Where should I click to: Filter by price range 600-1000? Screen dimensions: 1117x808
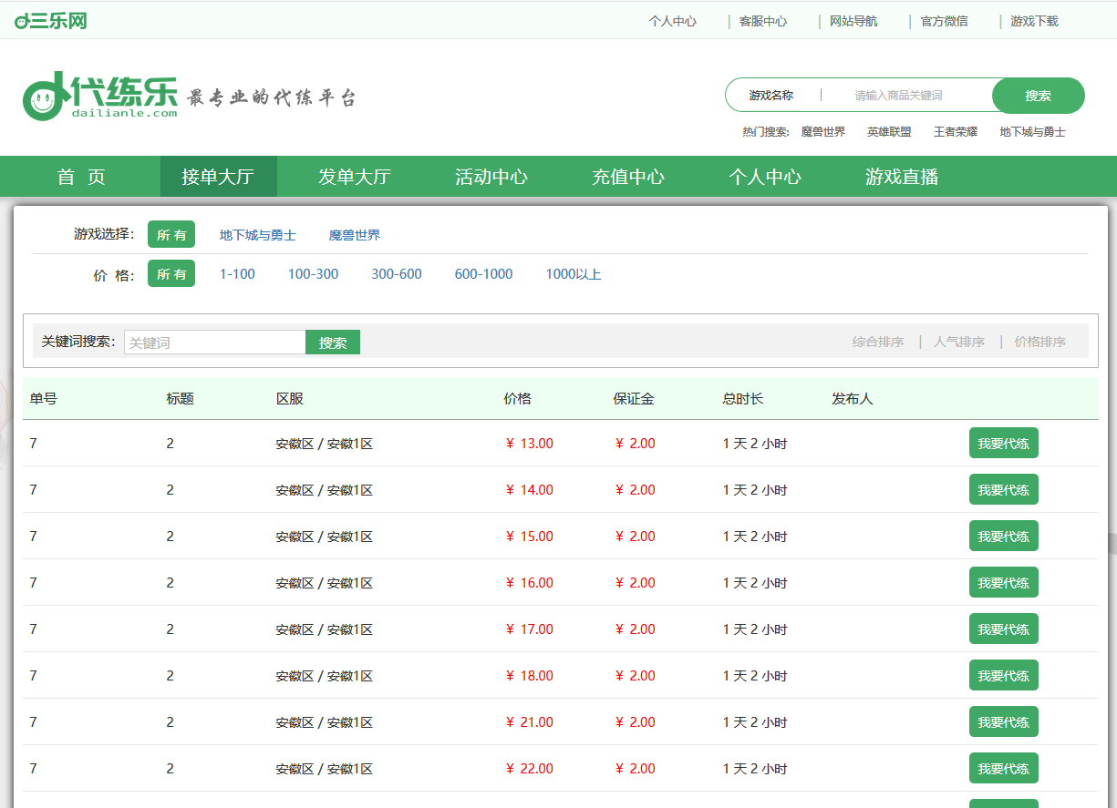click(x=484, y=274)
